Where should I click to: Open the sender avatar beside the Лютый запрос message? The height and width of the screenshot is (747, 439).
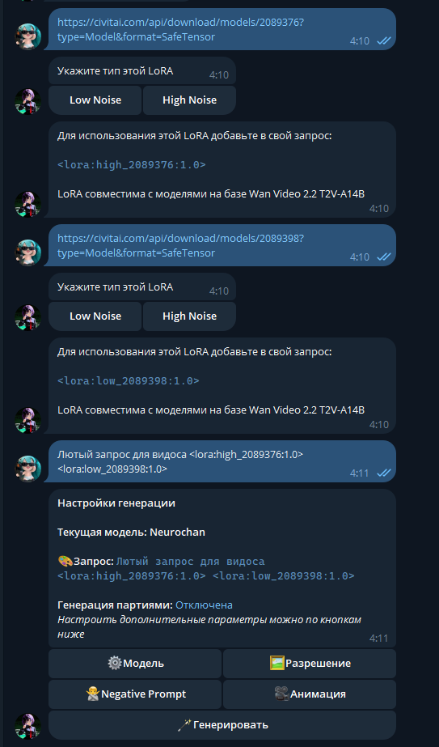click(x=28, y=469)
